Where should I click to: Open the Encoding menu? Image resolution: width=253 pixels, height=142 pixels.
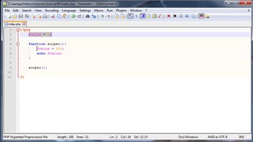coord(52,11)
